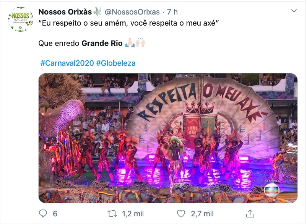Open the #Carnaval2020 hashtag
Screen dimensions: 307x224
(x=67, y=63)
